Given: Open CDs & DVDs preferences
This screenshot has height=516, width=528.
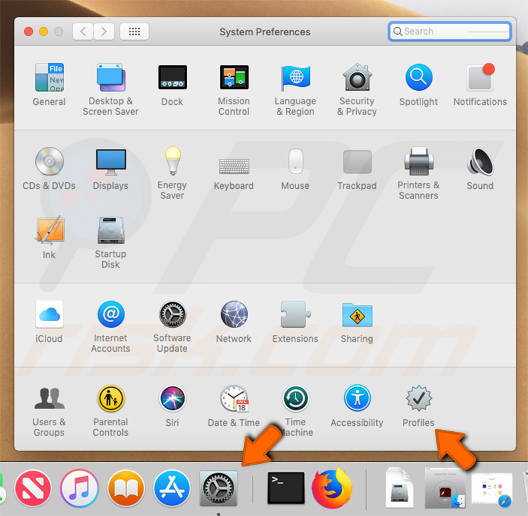Looking at the screenshot, I should click(49, 162).
